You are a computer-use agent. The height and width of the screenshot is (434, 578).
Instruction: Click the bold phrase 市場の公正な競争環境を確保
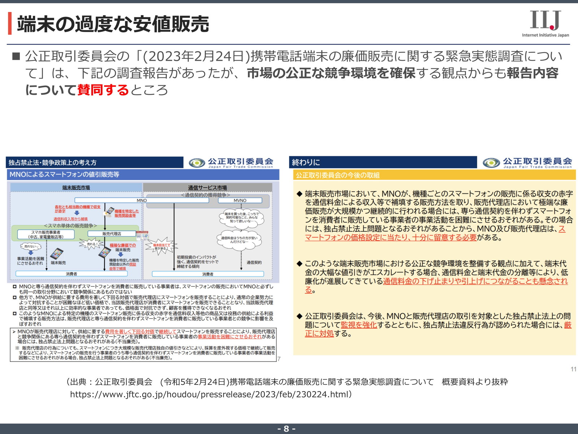(x=331, y=73)
